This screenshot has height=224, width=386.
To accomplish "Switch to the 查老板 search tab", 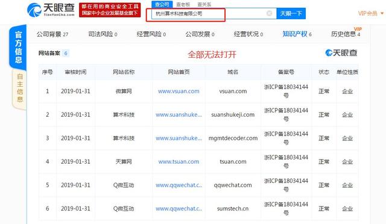I will click(x=183, y=4).
